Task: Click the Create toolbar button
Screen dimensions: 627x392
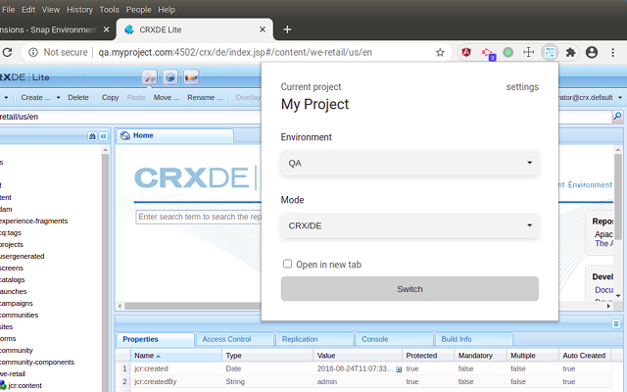Action: (35, 98)
